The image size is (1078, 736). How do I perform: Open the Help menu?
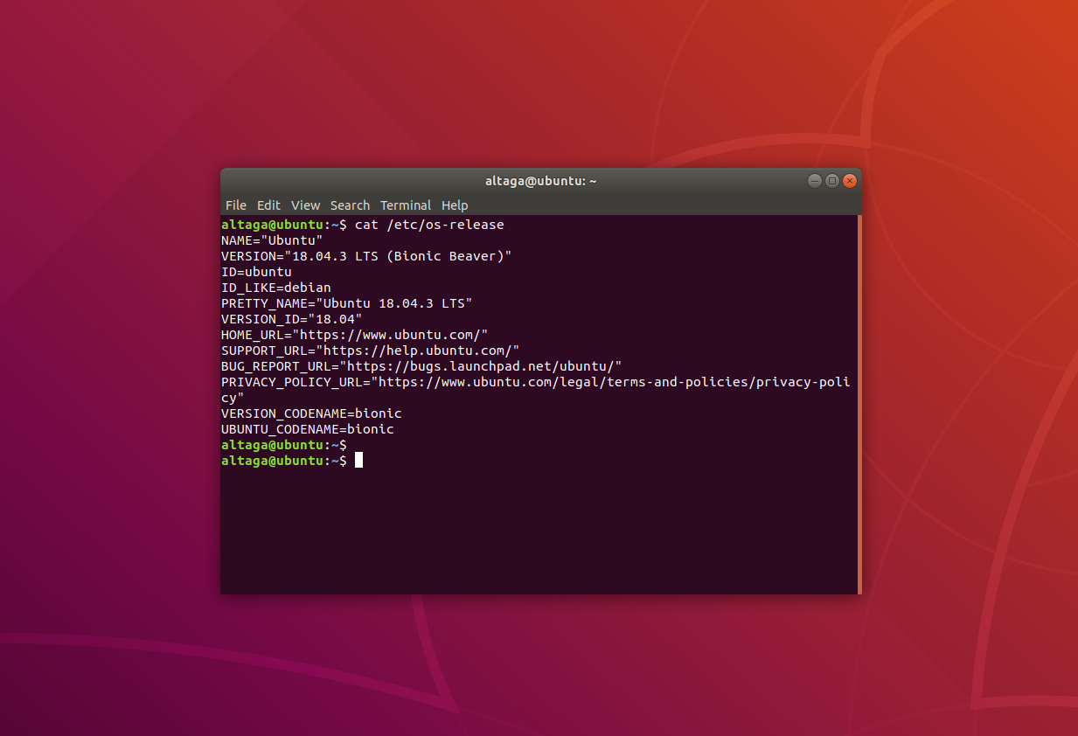(x=455, y=205)
